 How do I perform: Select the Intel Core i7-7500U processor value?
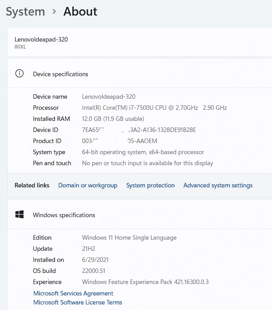point(154,108)
